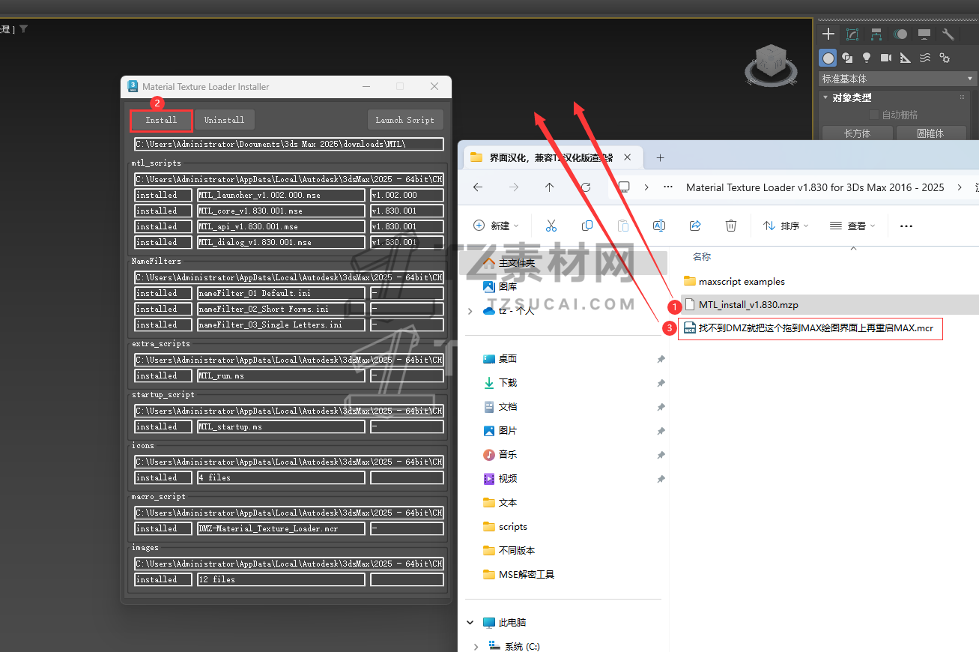This screenshot has height=652, width=979.
Task: Add a new File Explorer tab
Action: pos(660,157)
